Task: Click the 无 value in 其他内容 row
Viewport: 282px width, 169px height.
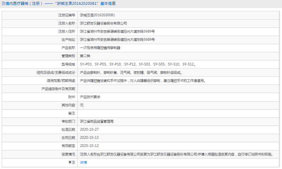Action: pos(82,105)
